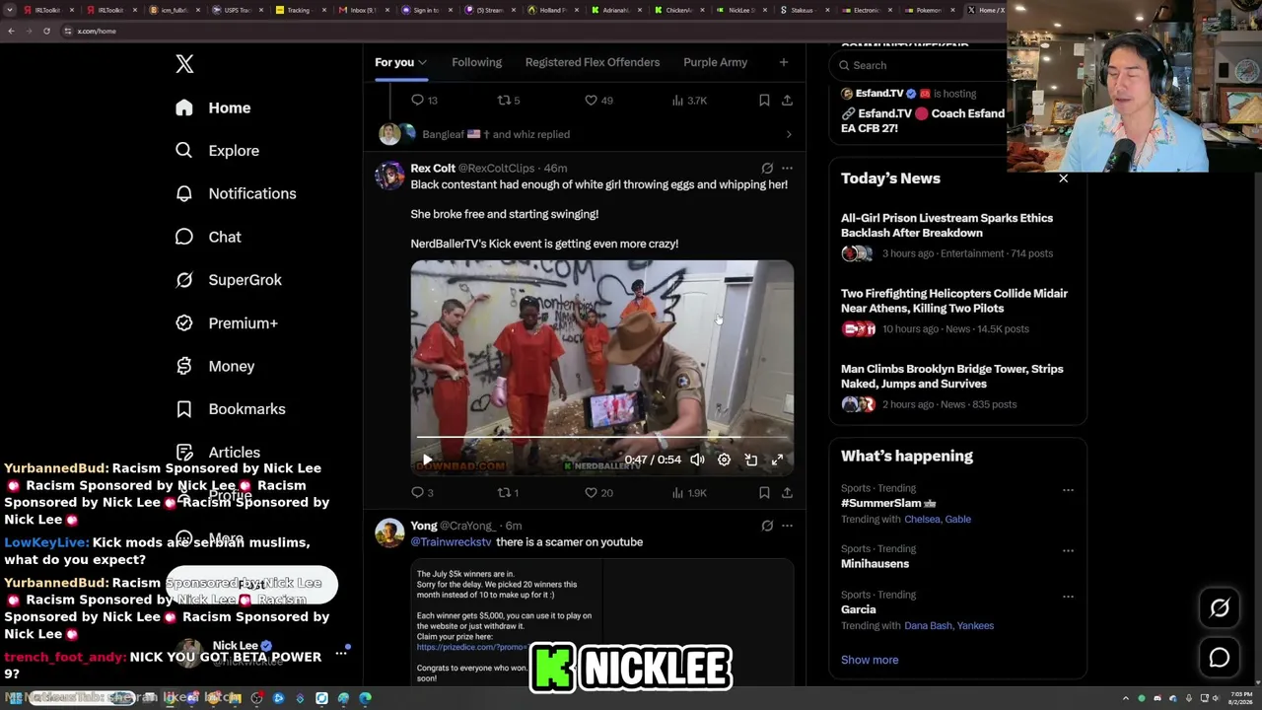Repost the post with 5 reposts
Screen dimensions: 1262x710
(x=508, y=100)
